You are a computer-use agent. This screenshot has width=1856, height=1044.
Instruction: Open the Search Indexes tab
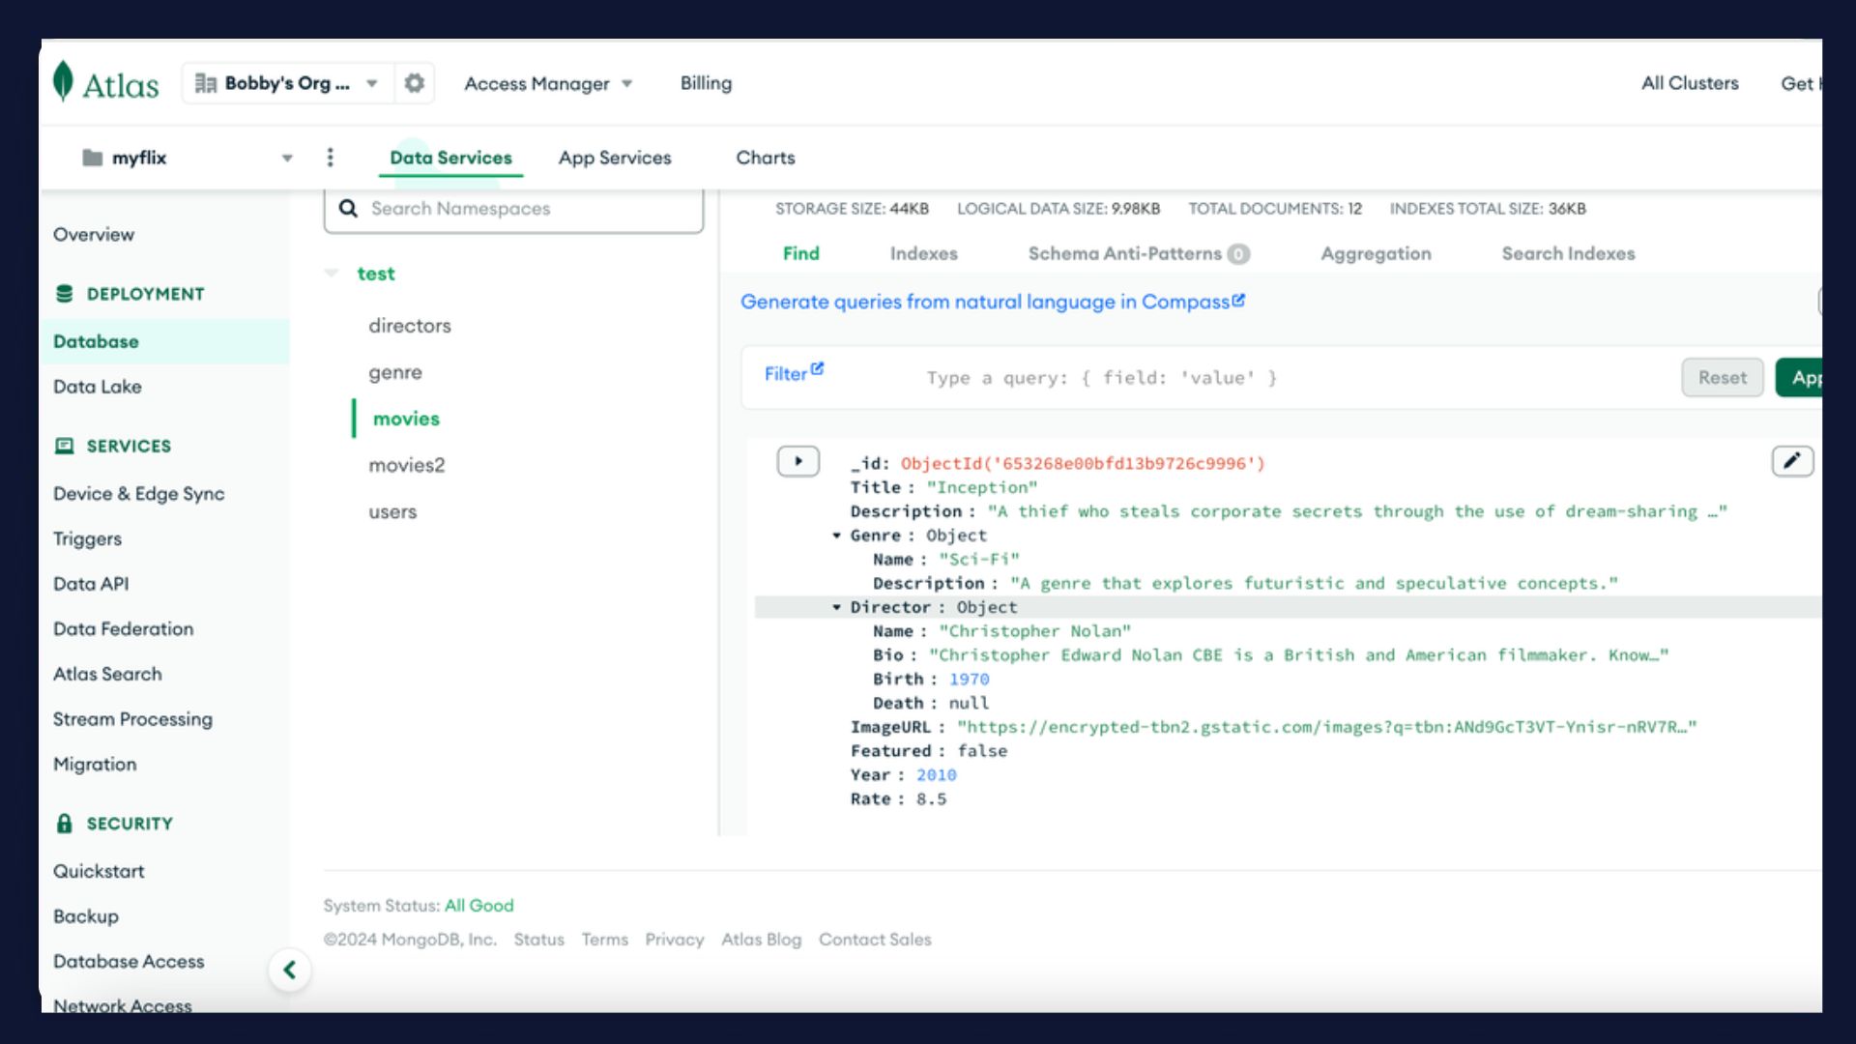[1569, 253]
